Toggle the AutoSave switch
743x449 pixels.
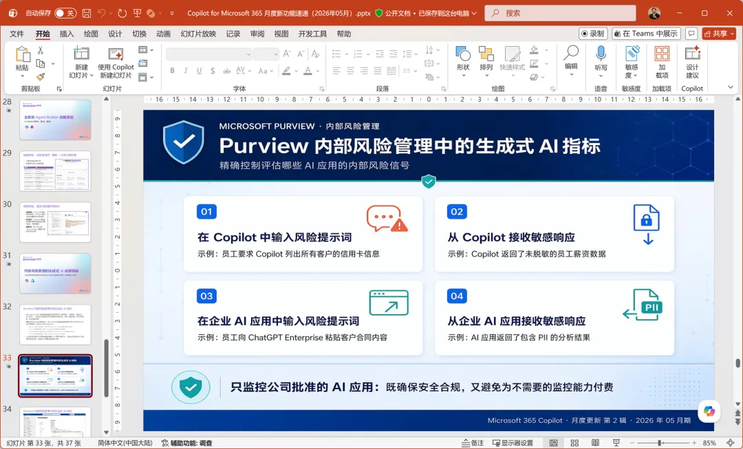(x=65, y=13)
